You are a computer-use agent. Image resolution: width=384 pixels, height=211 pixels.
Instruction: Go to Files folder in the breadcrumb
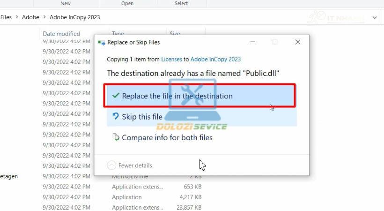click(6, 17)
